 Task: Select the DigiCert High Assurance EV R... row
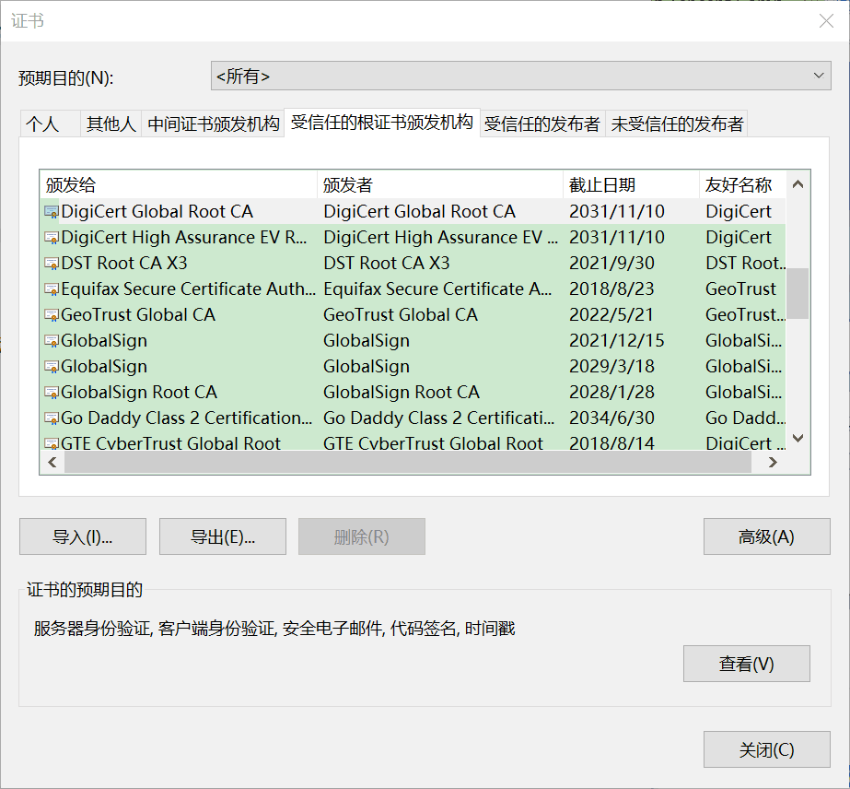click(x=413, y=238)
